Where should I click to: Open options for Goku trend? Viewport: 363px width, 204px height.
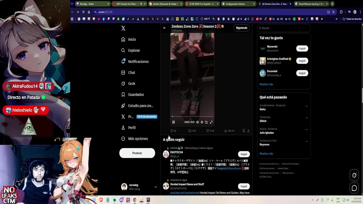click(307, 106)
